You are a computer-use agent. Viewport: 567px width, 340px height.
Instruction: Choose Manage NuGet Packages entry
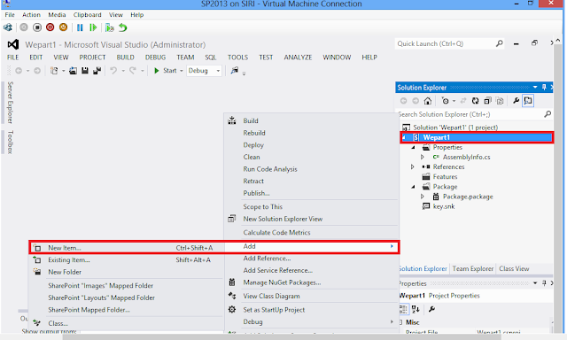282,282
